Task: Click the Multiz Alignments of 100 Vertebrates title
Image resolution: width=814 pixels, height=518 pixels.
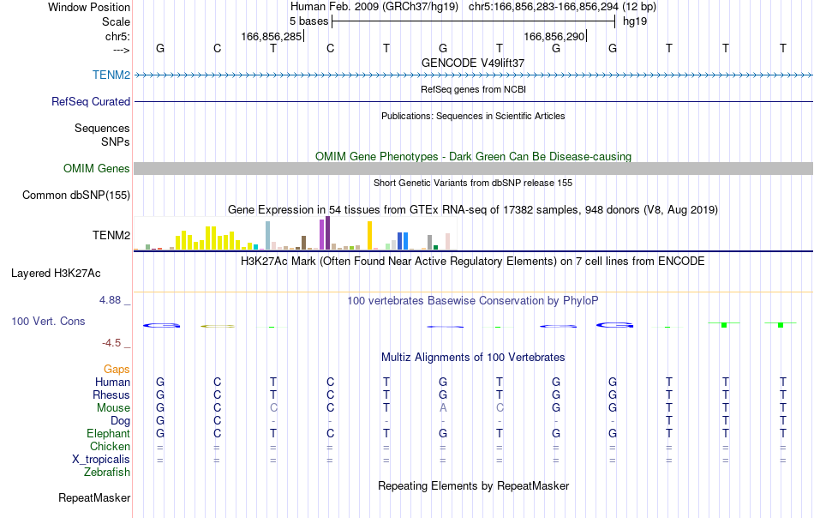Action: 473,357
